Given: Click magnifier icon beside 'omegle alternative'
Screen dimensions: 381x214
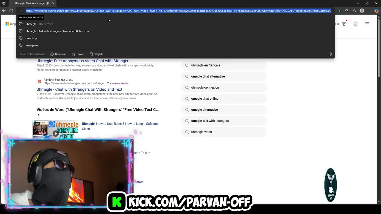Looking at the screenshot, I should (x=187, y=110).
